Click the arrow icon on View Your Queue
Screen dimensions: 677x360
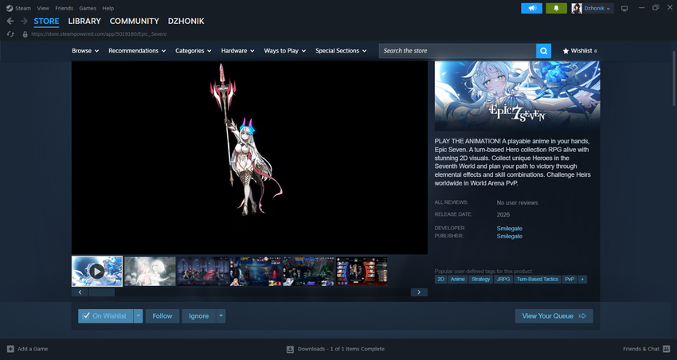tap(582, 316)
